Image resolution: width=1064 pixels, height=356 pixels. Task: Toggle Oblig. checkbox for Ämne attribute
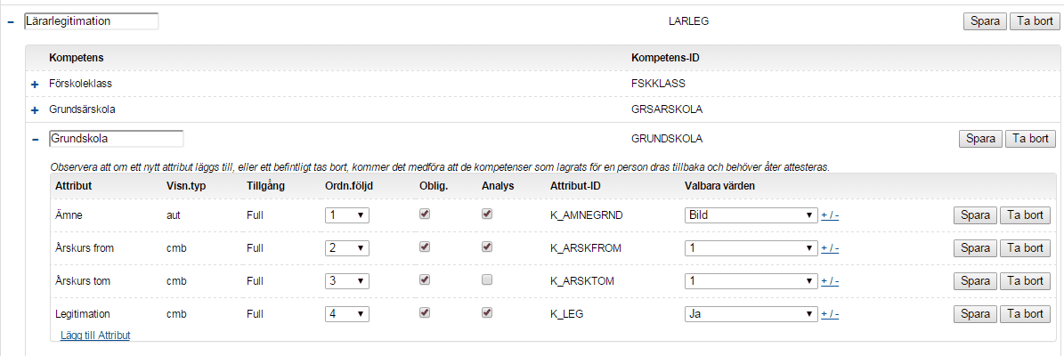(x=425, y=214)
